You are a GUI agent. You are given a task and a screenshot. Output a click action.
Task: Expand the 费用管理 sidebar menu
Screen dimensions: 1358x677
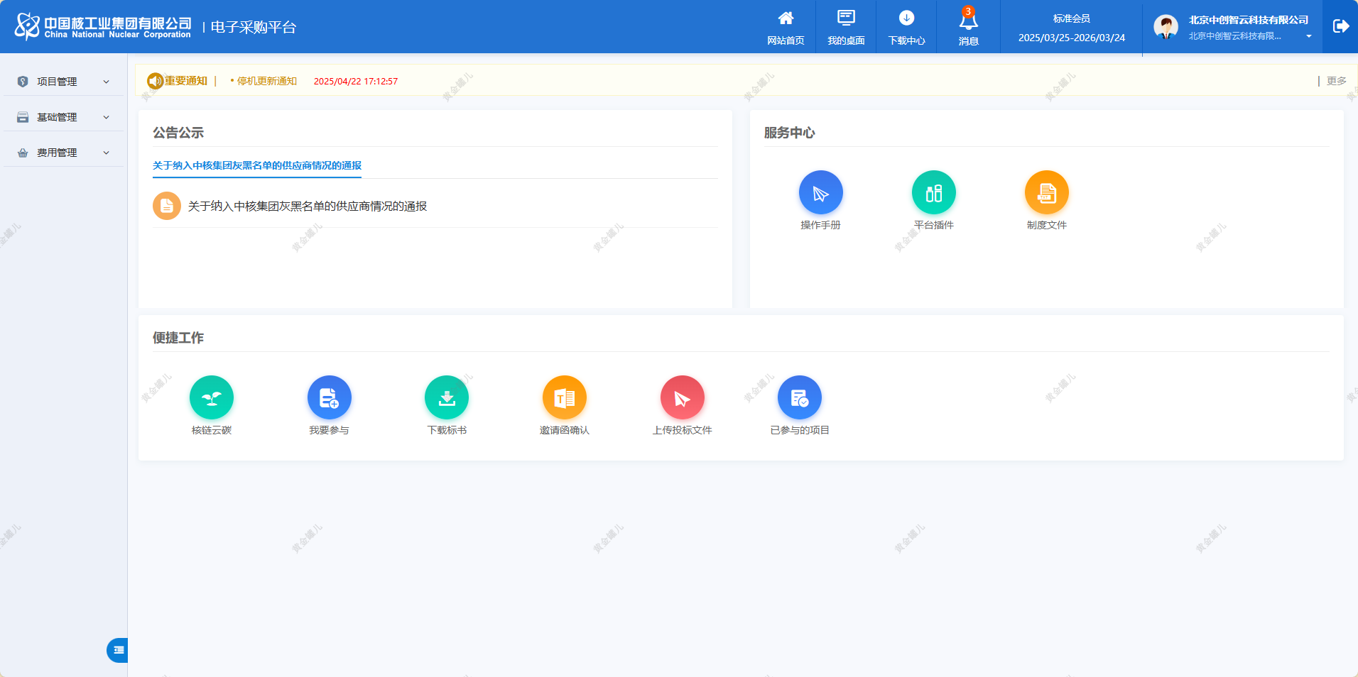63,153
